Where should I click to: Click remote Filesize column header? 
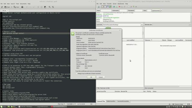click(x=164, y=40)
